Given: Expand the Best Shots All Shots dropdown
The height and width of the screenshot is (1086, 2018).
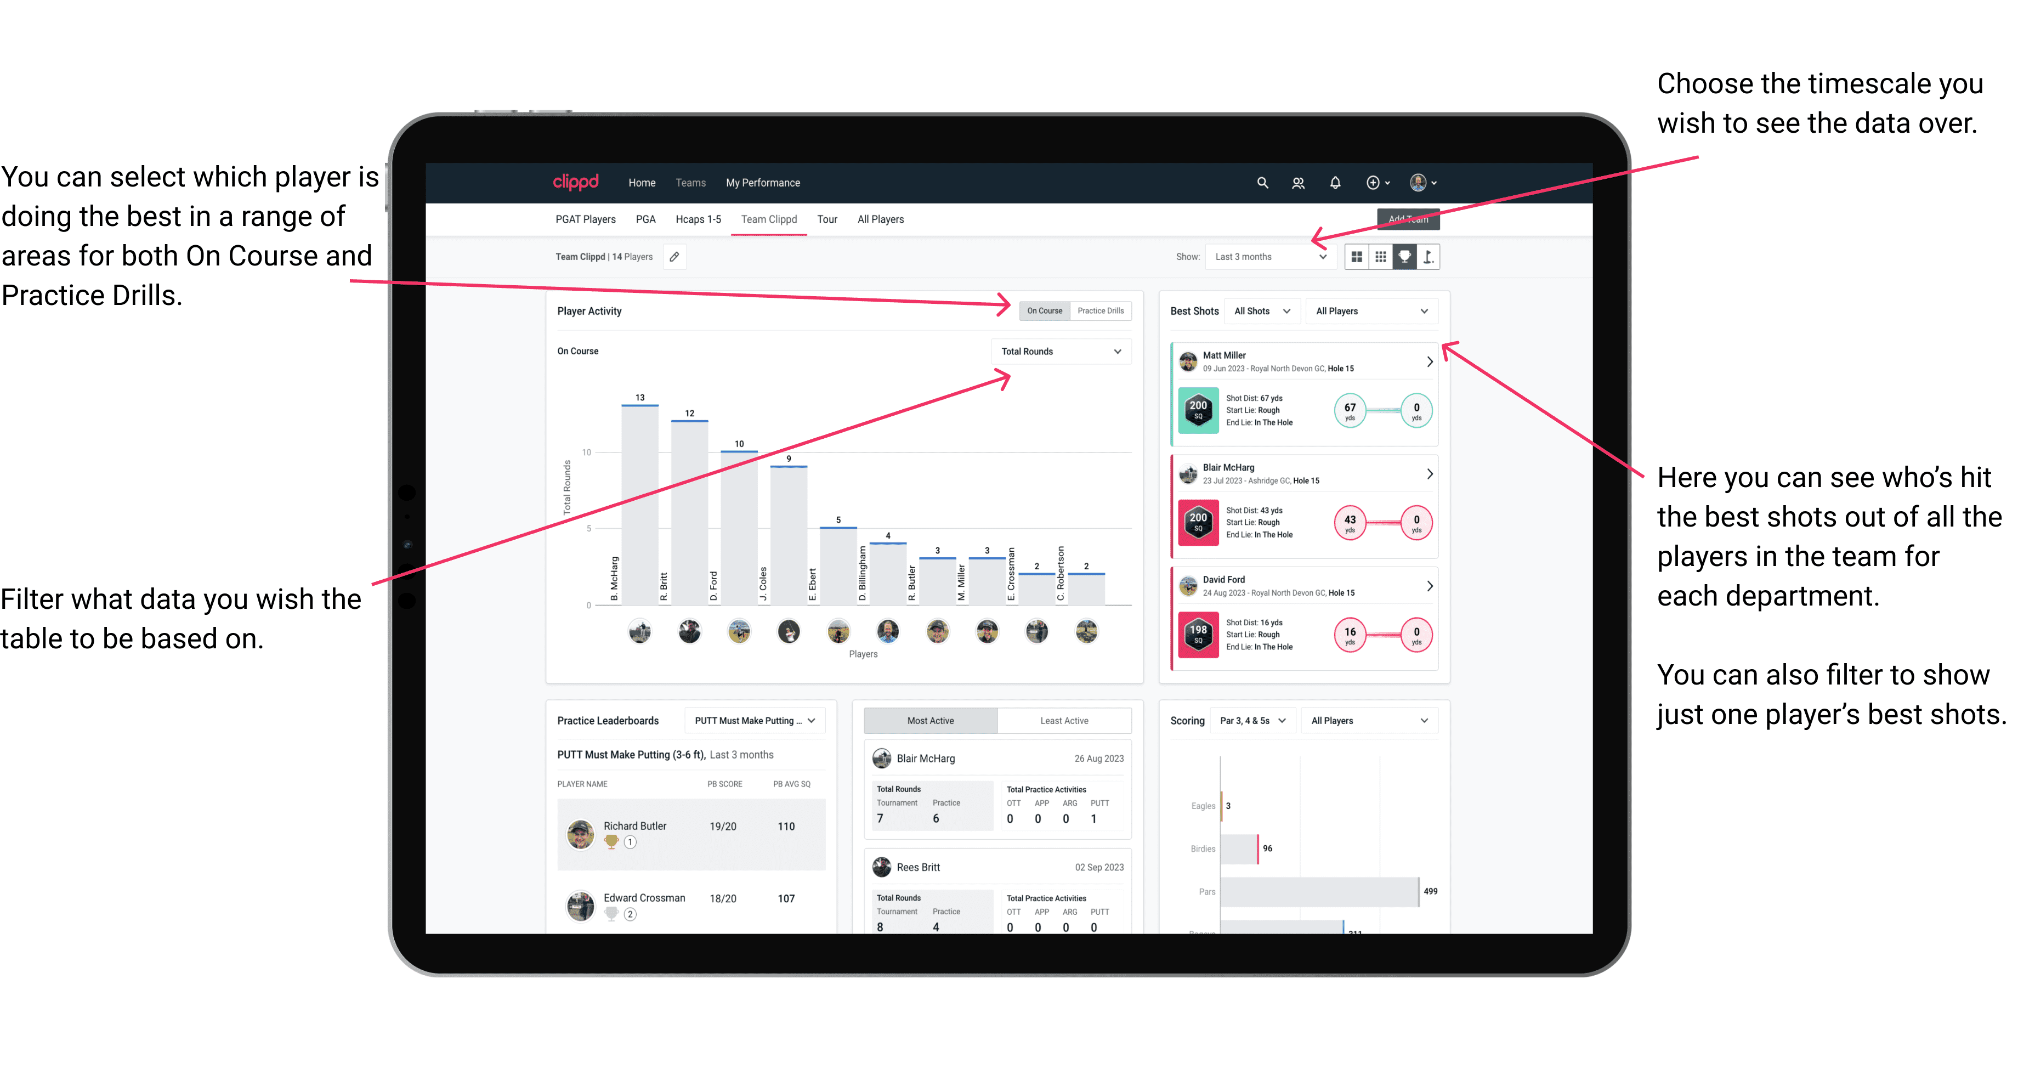Looking at the screenshot, I should click(x=1262, y=312).
